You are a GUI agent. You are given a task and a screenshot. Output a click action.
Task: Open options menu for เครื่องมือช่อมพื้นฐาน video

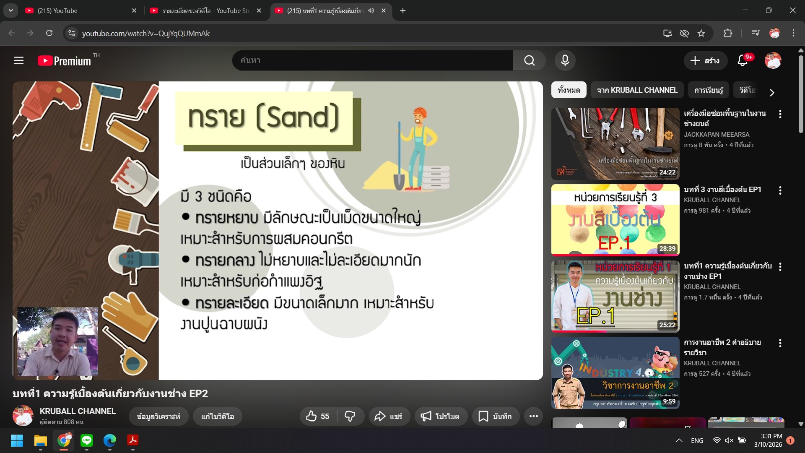[x=780, y=114]
